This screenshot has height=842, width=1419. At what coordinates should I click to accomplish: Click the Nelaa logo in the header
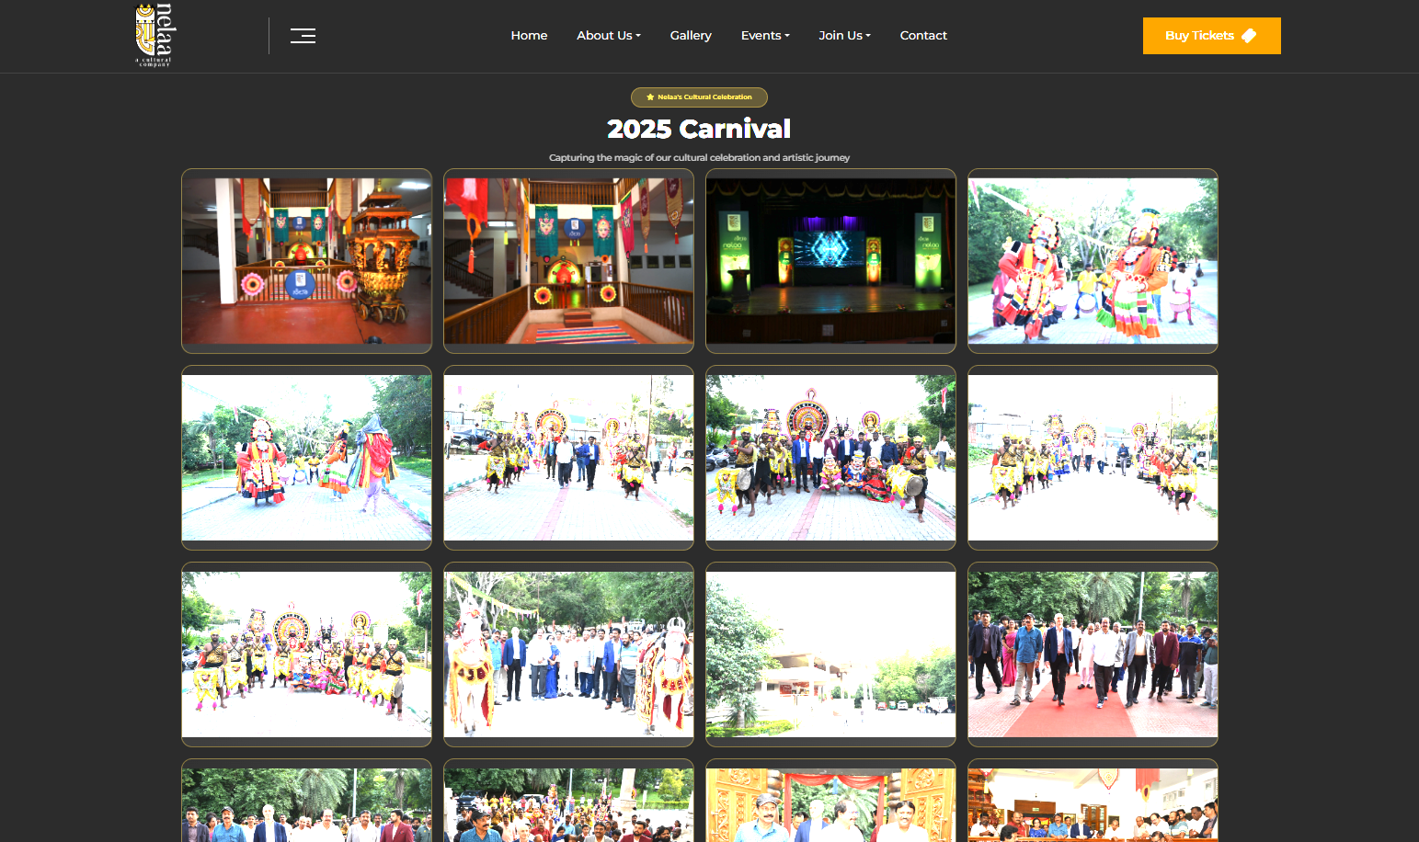(154, 35)
